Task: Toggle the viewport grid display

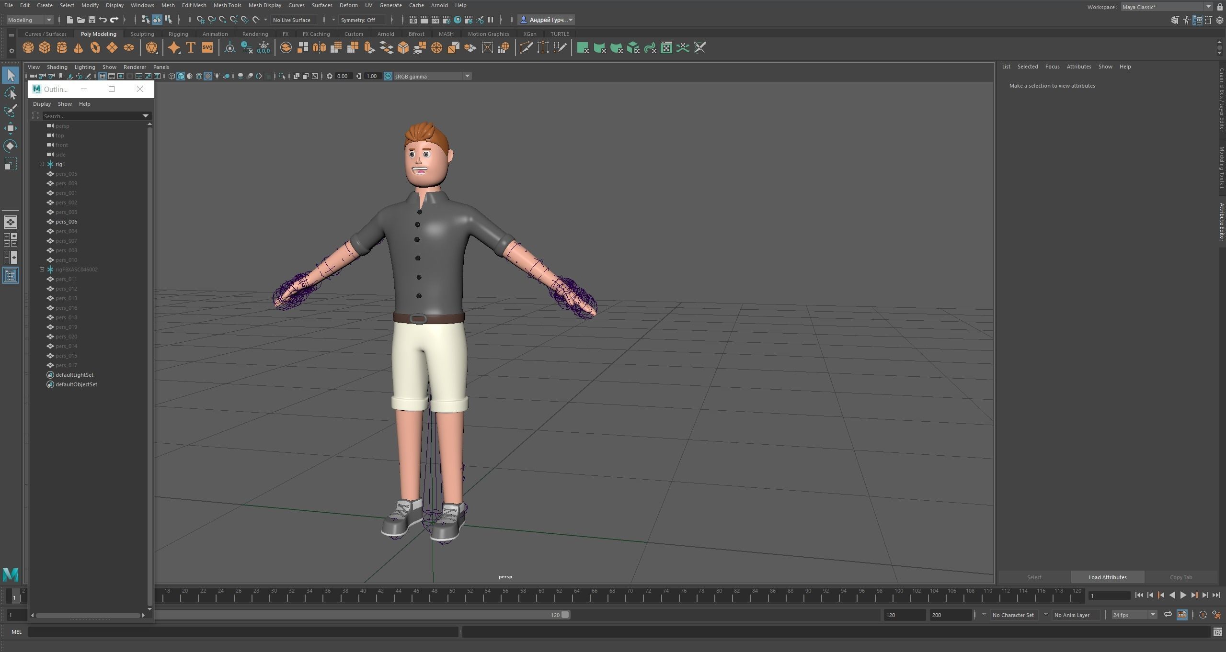Action: tap(103, 76)
